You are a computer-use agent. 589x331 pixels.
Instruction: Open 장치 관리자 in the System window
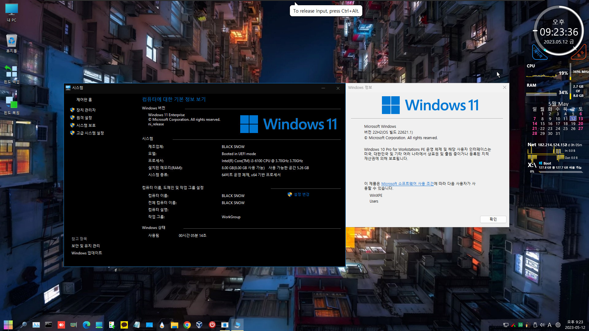[x=86, y=110]
